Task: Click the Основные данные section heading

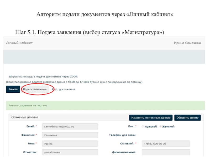Action: 25,117
